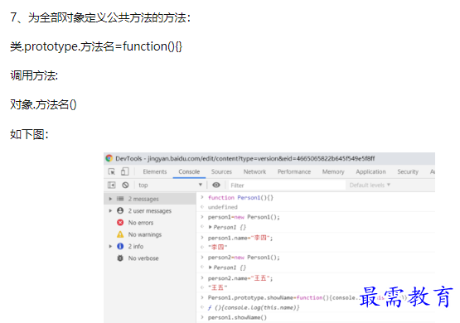Expand the 2 info group
The width and height of the screenshot is (460, 323).
coord(110,246)
